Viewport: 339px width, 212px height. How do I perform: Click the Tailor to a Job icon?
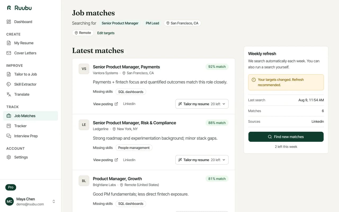[9, 74]
